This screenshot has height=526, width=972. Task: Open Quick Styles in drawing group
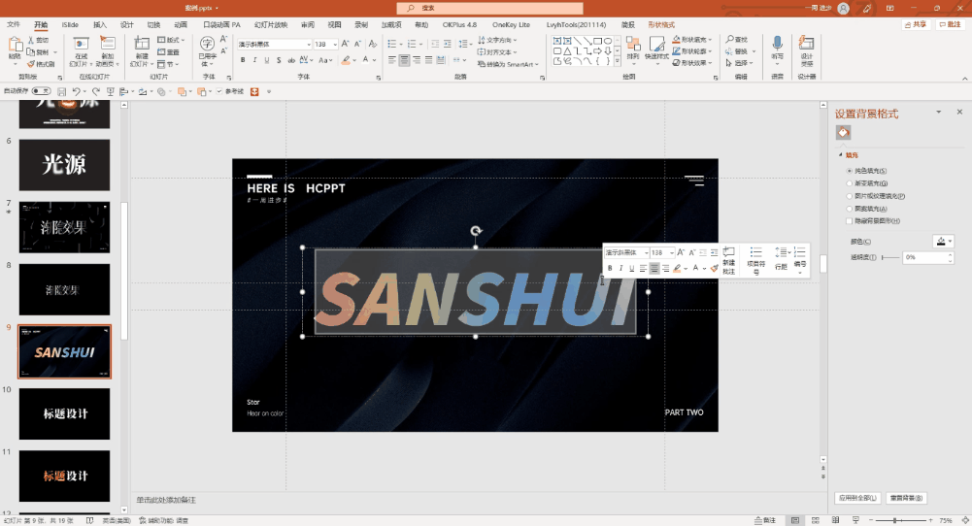(656, 49)
